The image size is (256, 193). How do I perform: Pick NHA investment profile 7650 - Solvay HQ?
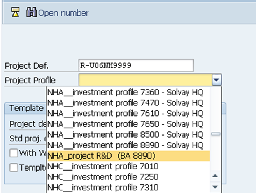(125, 124)
